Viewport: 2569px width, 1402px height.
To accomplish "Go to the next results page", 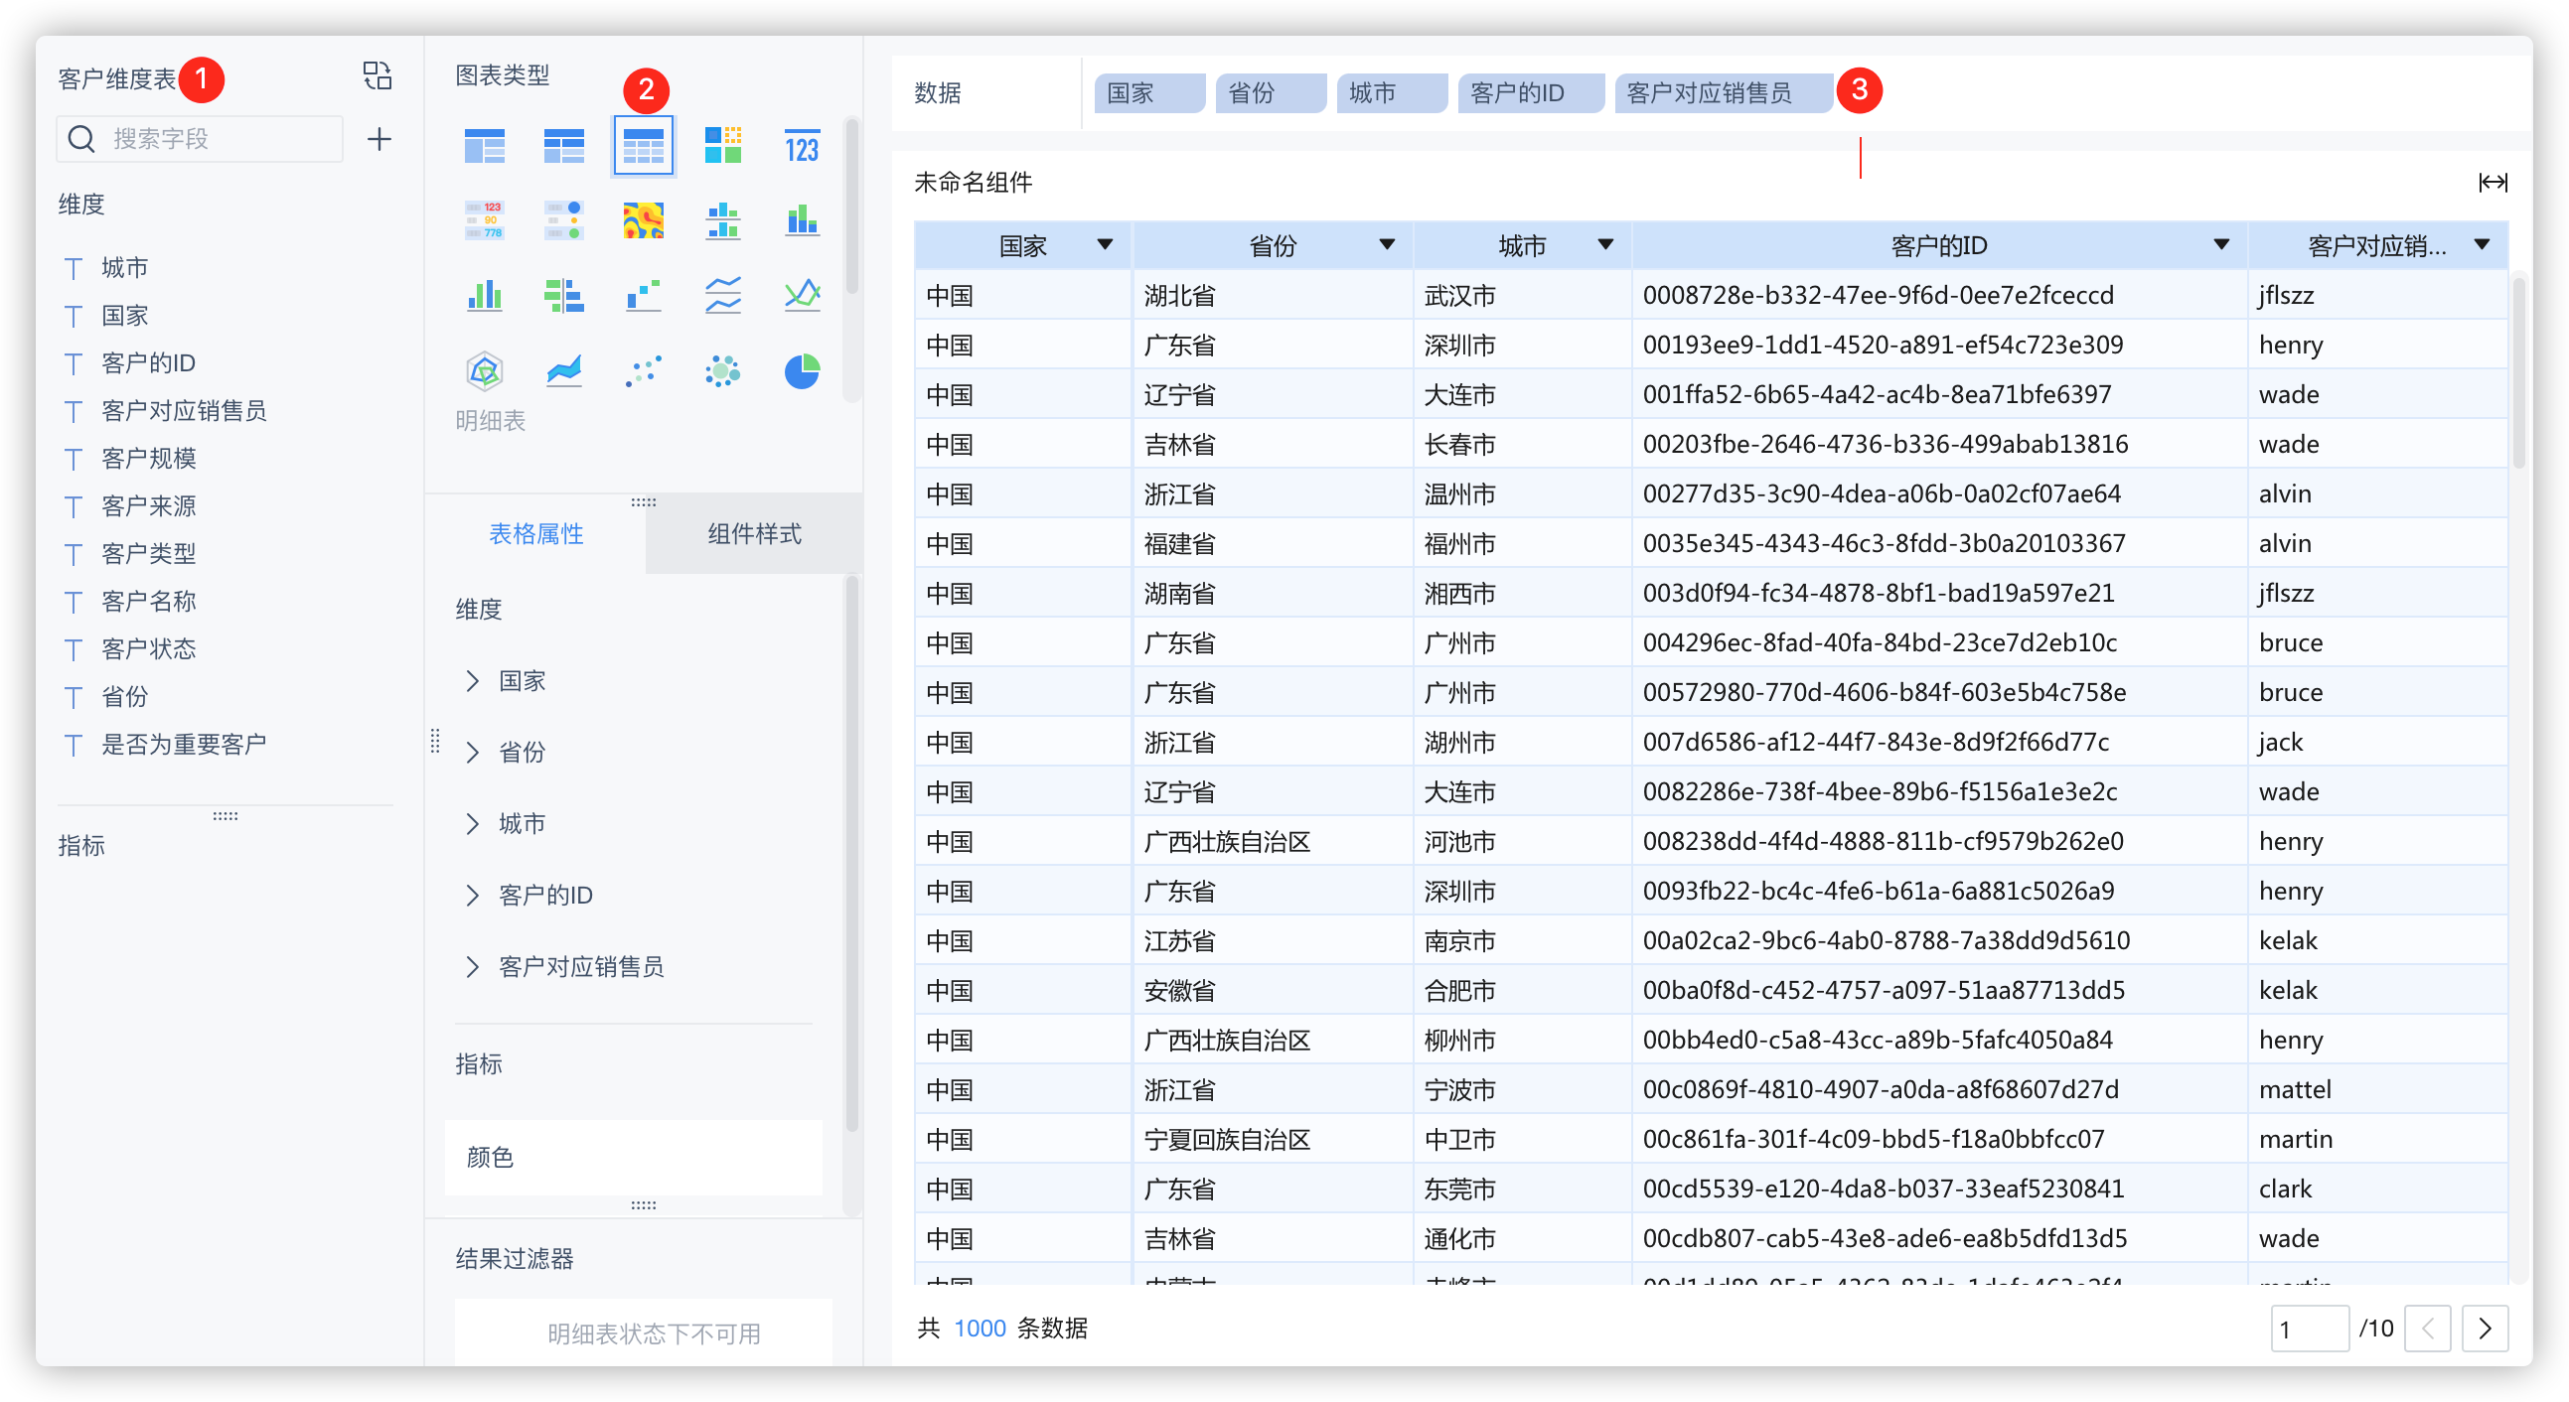I will [x=2485, y=1329].
